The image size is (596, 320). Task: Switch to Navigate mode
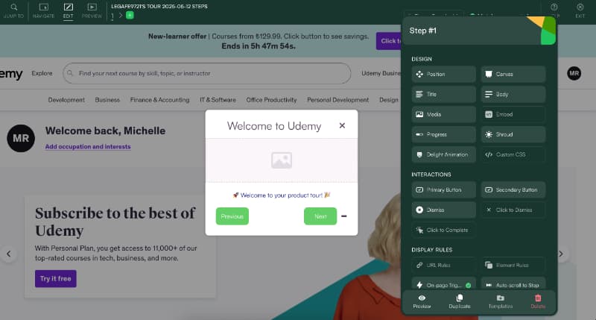(x=43, y=10)
